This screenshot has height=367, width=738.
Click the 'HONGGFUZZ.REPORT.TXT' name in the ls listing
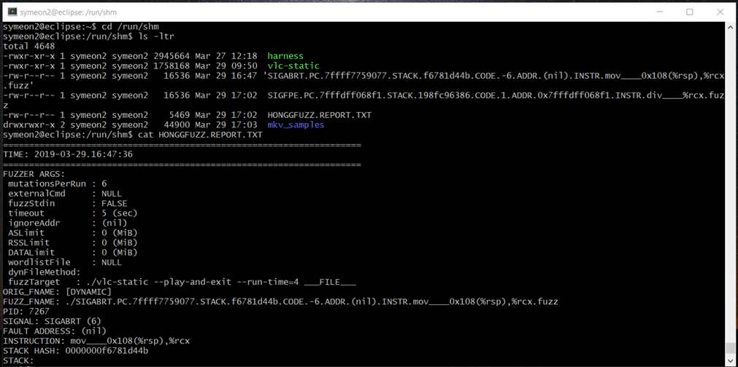tap(319, 116)
